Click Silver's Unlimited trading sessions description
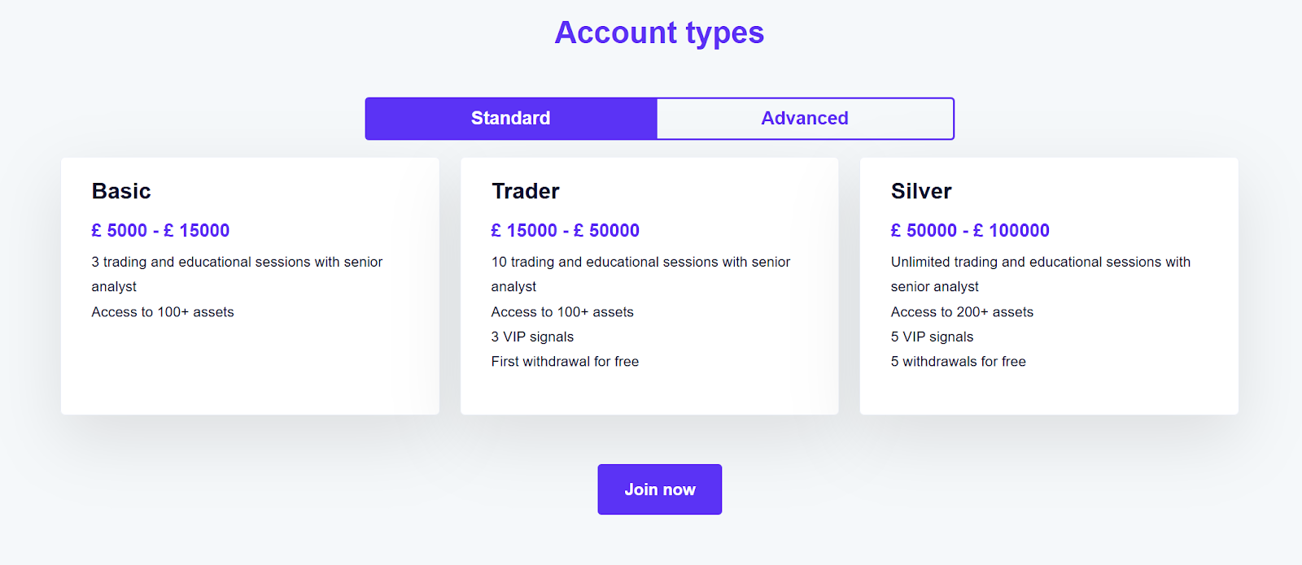Viewport: 1302px width, 565px height. point(1040,263)
